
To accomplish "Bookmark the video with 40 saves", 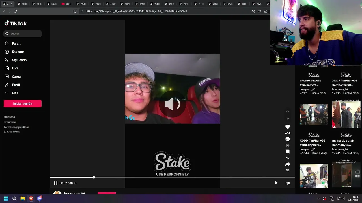I will coord(288,152).
